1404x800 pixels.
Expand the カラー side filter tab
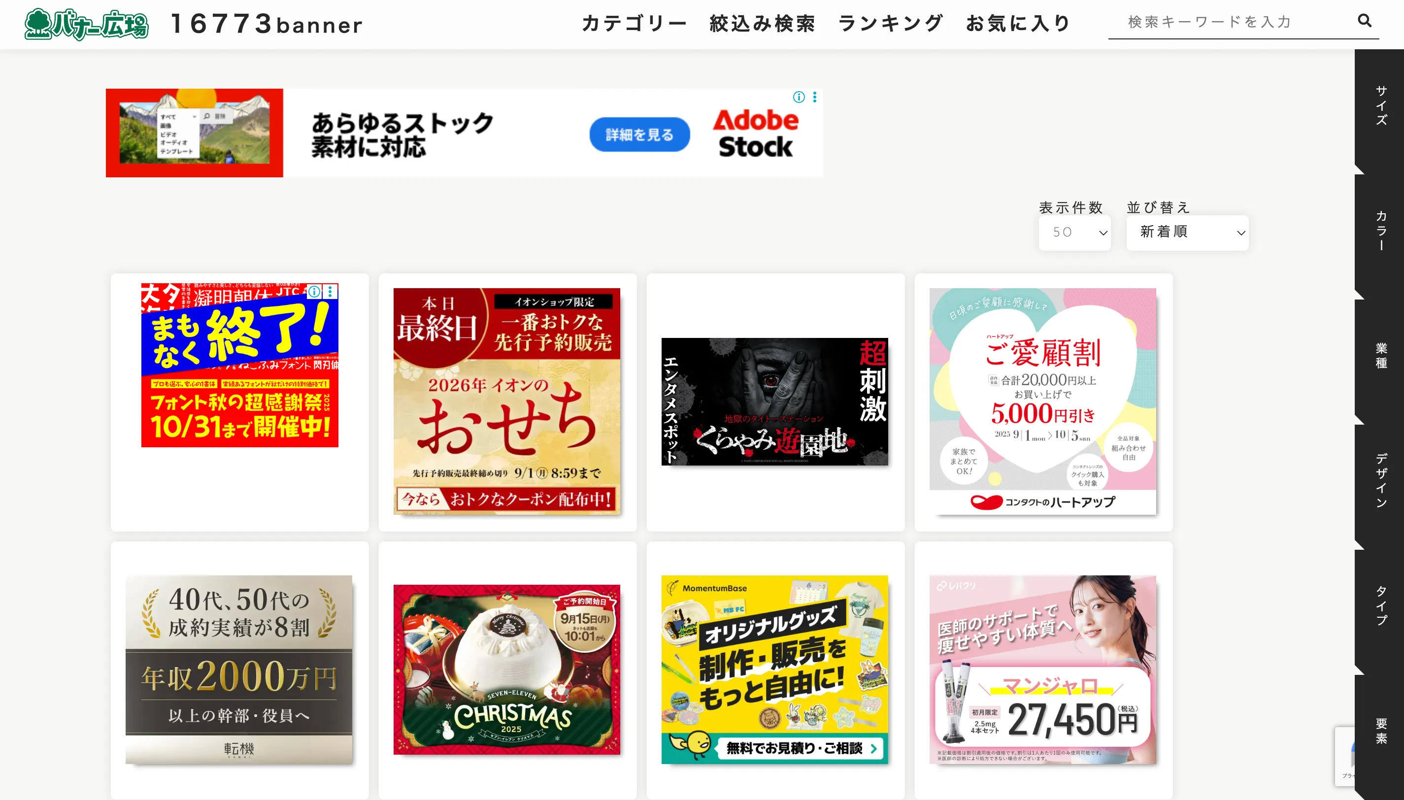tap(1380, 231)
